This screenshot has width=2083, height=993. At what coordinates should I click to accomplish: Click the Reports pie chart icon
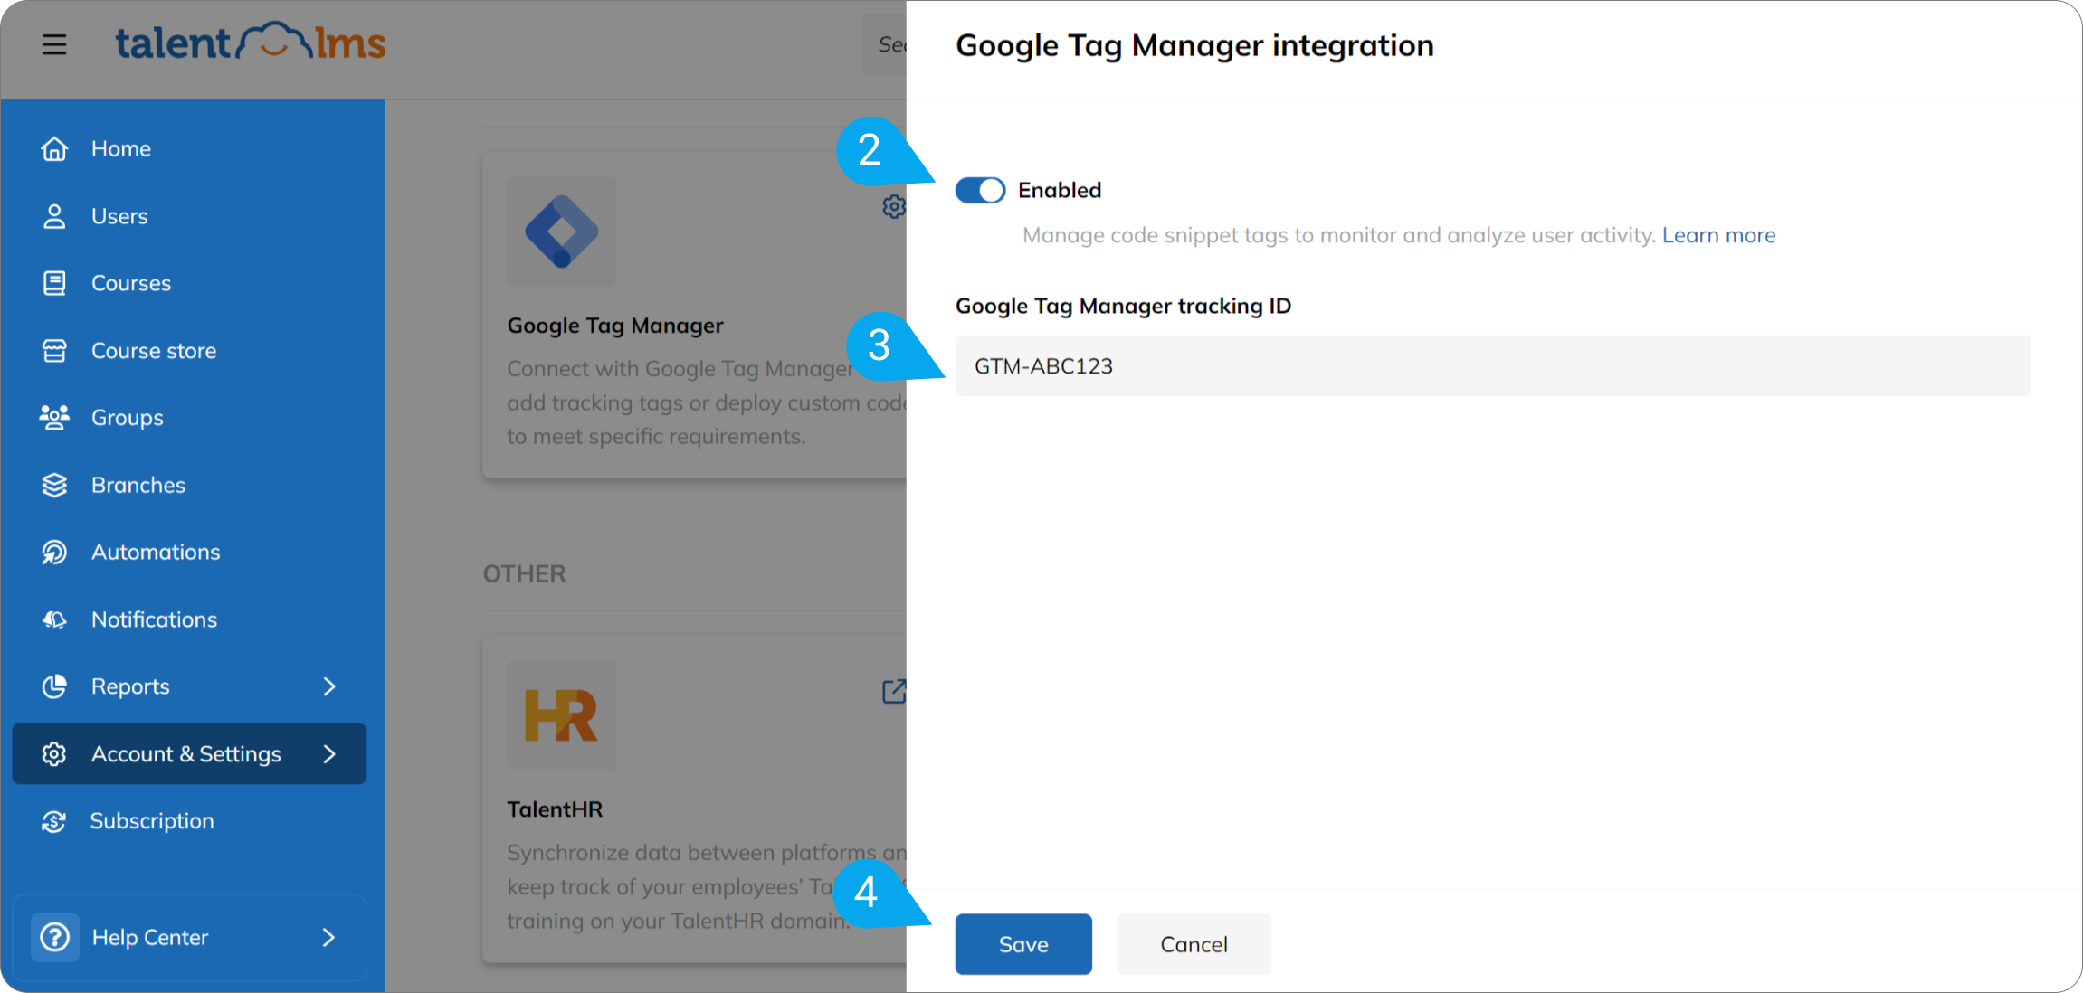coord(54,686)
